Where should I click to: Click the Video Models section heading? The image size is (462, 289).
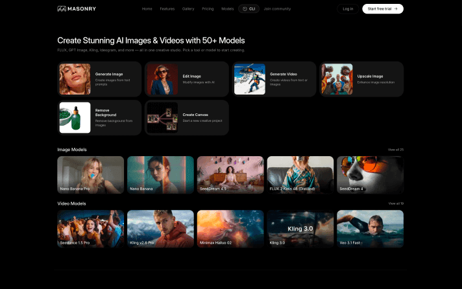point(71,203)
